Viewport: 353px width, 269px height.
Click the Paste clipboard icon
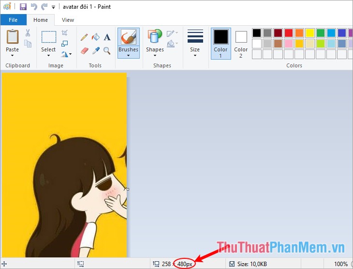(13, 36)
